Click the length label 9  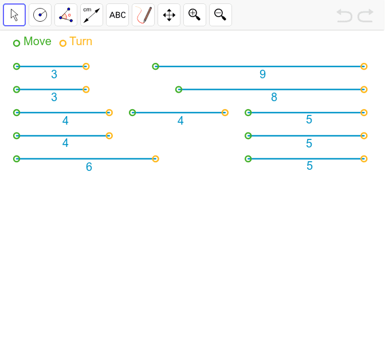point(262,74)
